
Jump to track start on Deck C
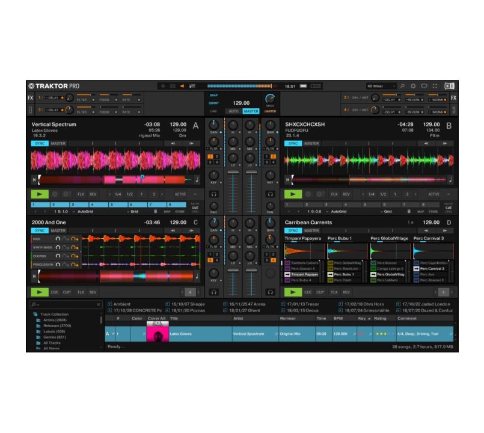pos(34,277)
